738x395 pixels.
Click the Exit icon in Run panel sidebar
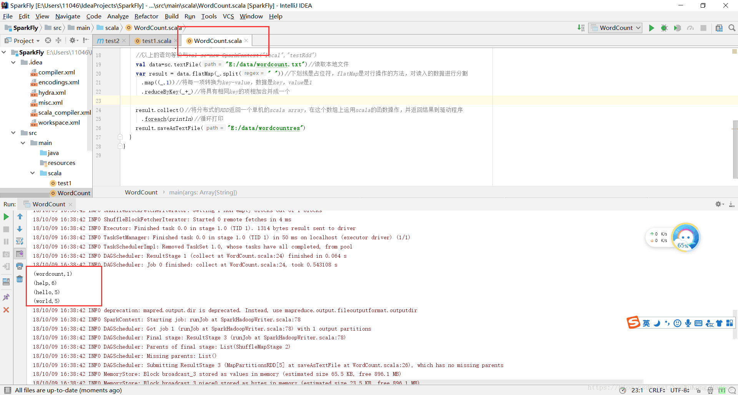(x=6, y=266)
